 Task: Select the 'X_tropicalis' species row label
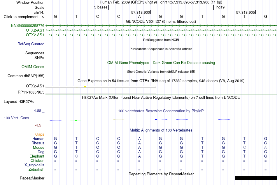(34, 165)
